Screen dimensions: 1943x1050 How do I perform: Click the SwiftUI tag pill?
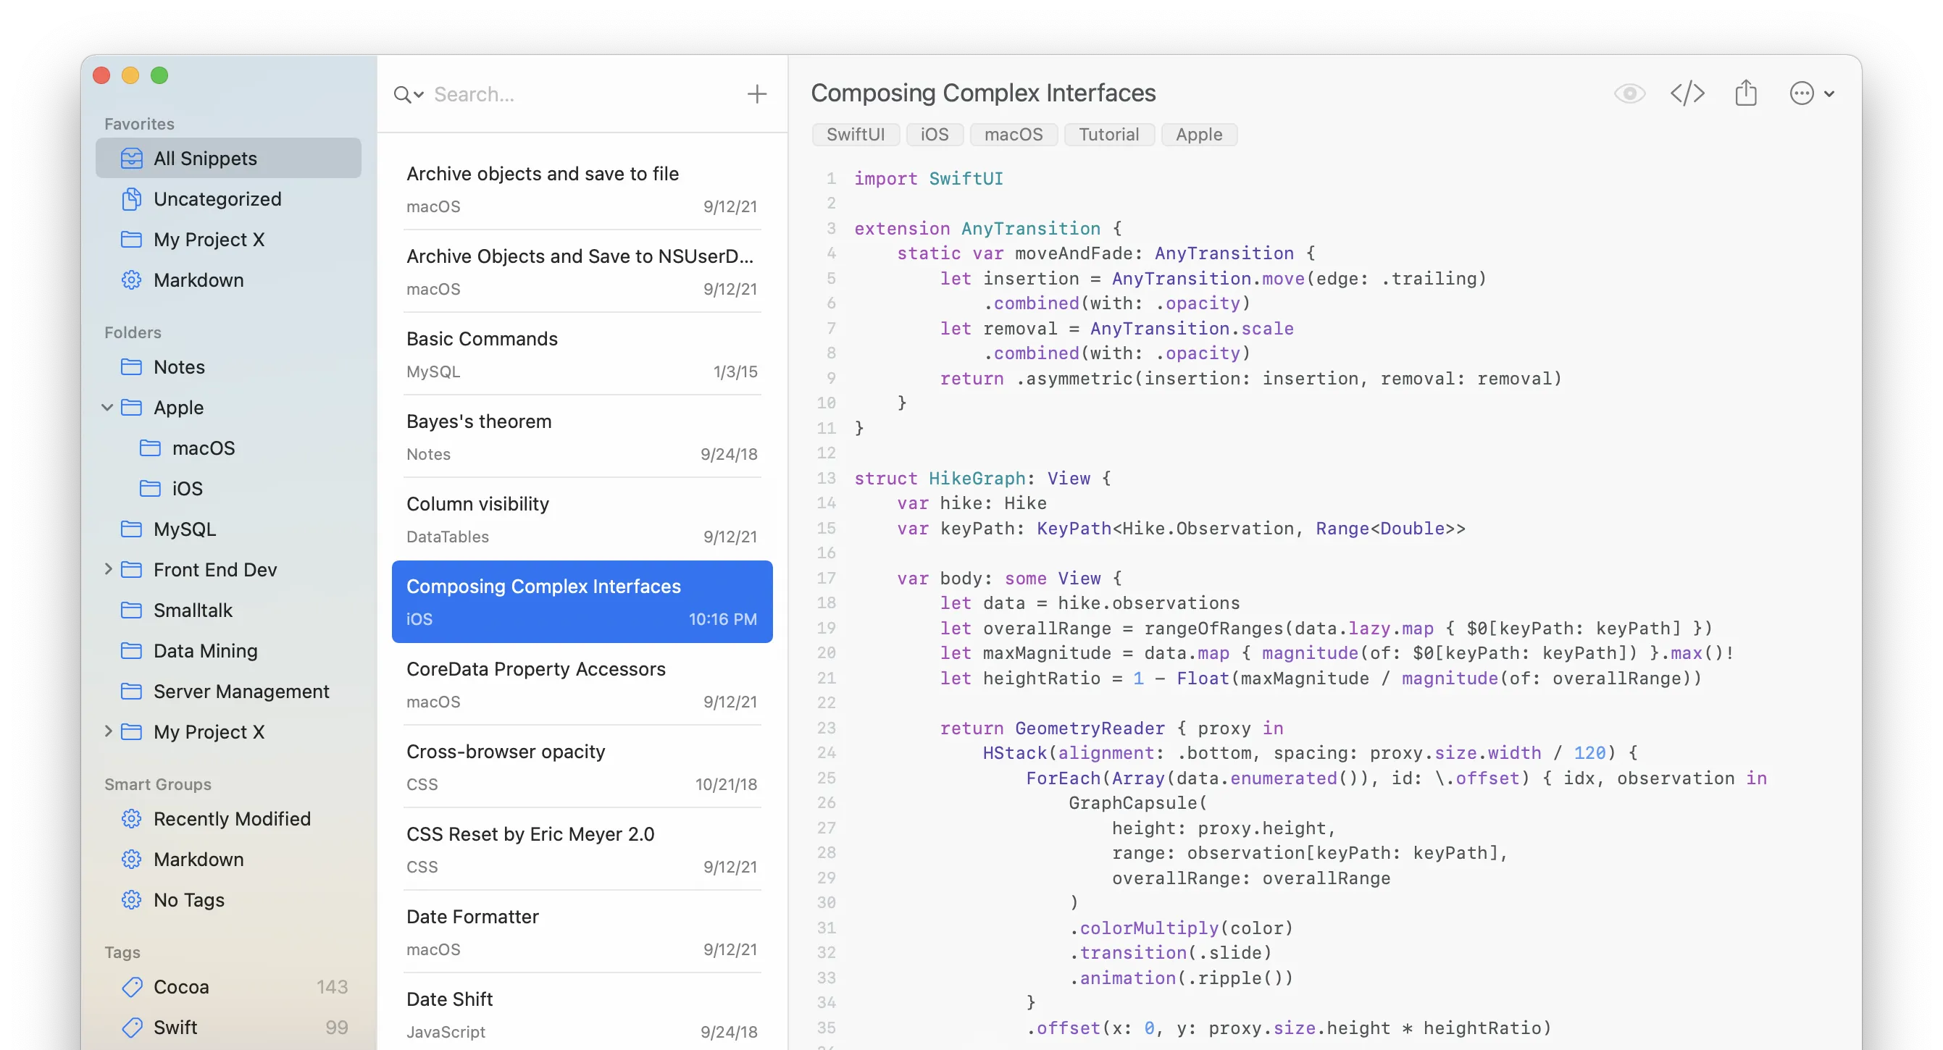click(856, 134)
